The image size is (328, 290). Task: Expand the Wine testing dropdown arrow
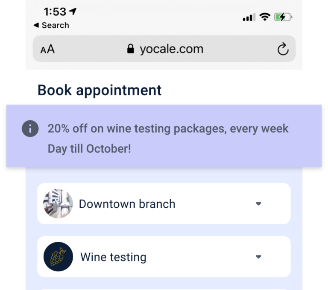point(258,257)
